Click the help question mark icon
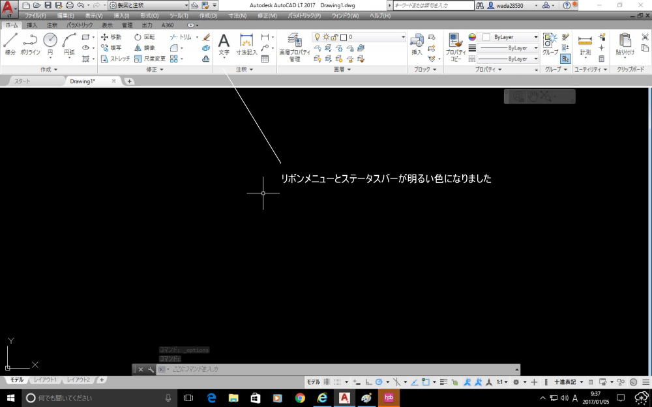 pos(567,5)
